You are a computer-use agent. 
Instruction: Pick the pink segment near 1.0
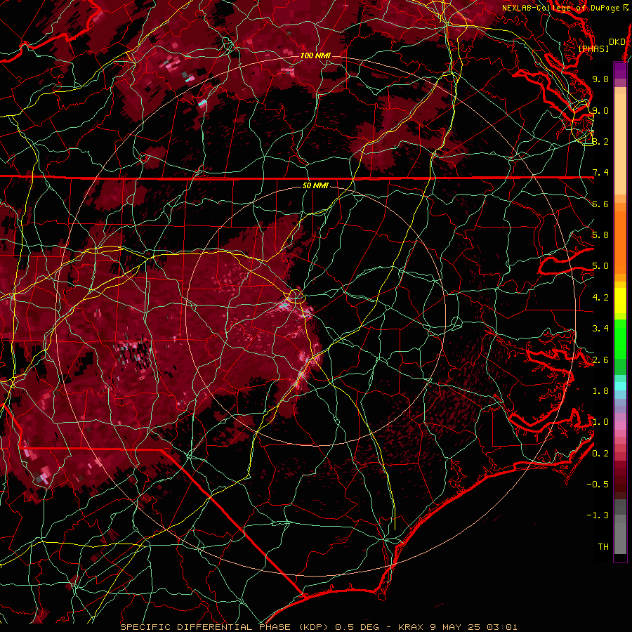click(620, 426)
